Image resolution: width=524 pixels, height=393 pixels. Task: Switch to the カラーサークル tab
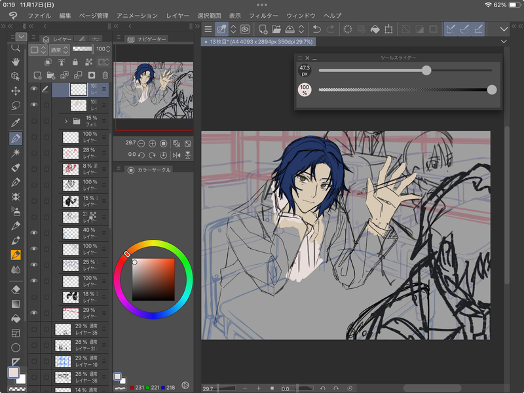(x=150, y=170)
